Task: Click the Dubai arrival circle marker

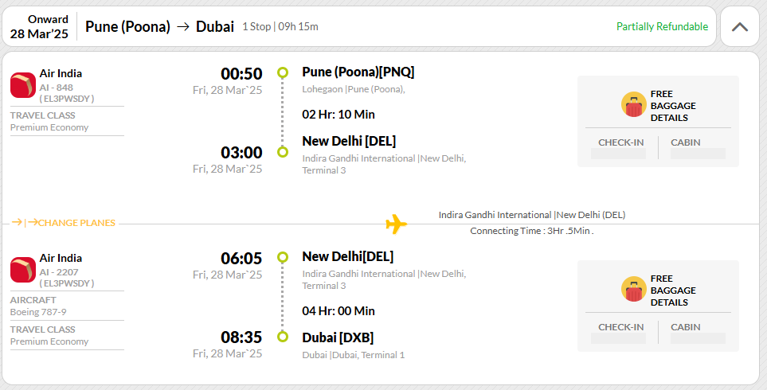Action: point(282,336)
